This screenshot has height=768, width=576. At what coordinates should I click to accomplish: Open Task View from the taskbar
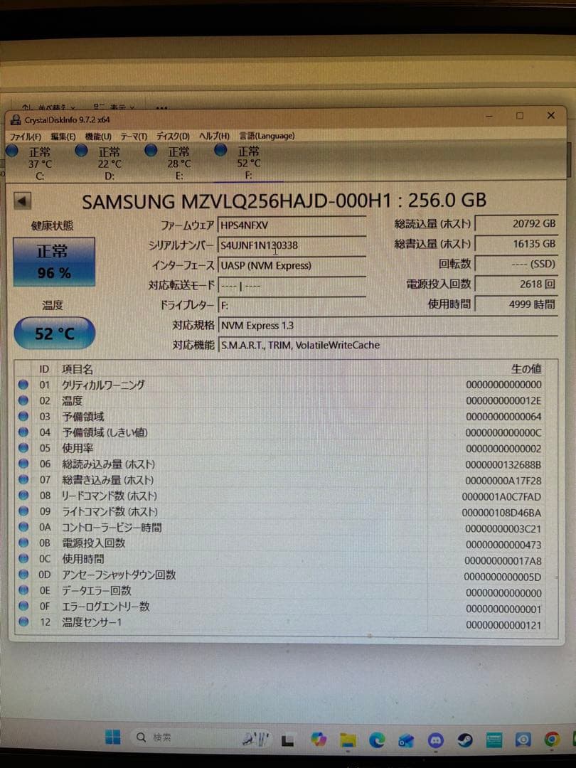click(287, 740)
